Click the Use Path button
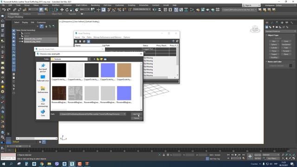This screenshot has height=167, width=297. pos(136,114)
